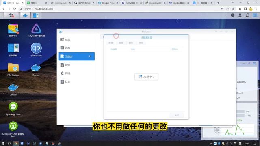Screen dimensions: 260x146
Task: Open the Docker desktop icon beneath File Station
Action: tap(13, 89)
